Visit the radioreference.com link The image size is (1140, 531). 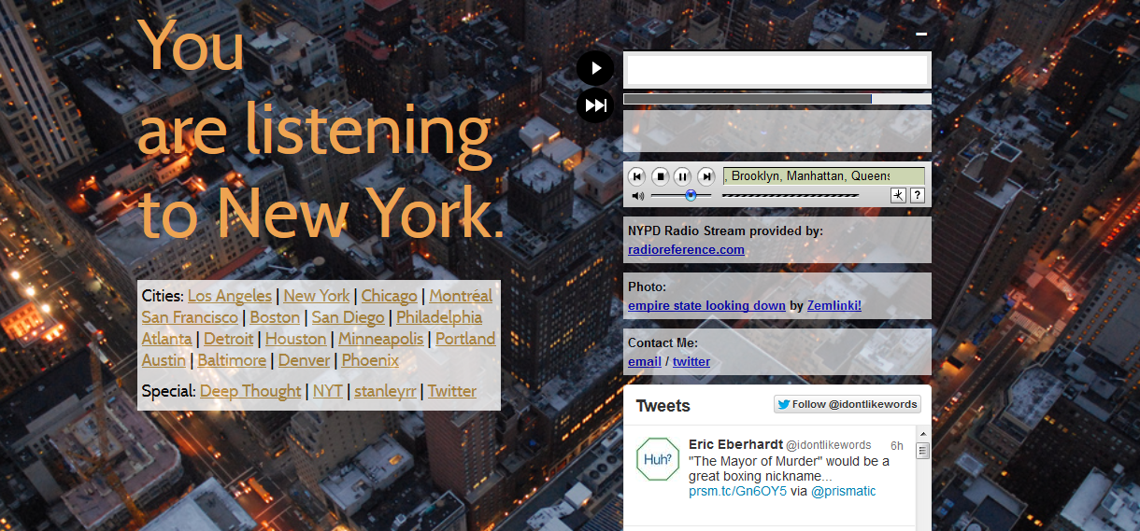coord(686,249)
